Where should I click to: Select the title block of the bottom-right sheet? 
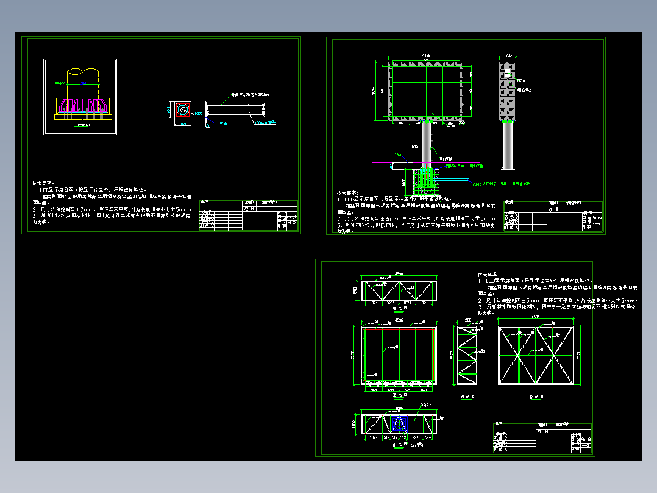[x=542, y=438]
